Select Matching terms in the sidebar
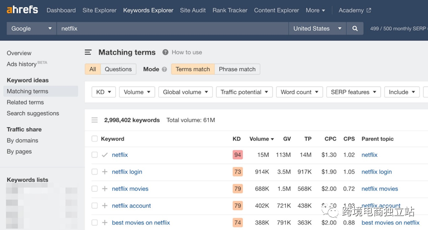The height and width of the screenshot is (230, 428). coord(41,91)
